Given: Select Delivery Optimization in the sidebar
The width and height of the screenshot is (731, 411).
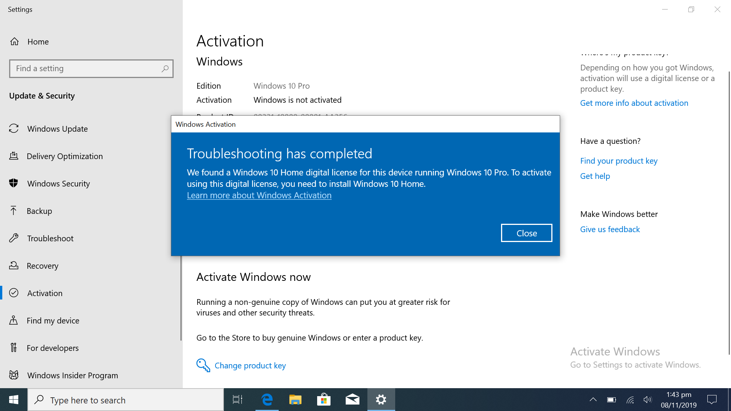Looking at the screenshot, I should (91, 156).
